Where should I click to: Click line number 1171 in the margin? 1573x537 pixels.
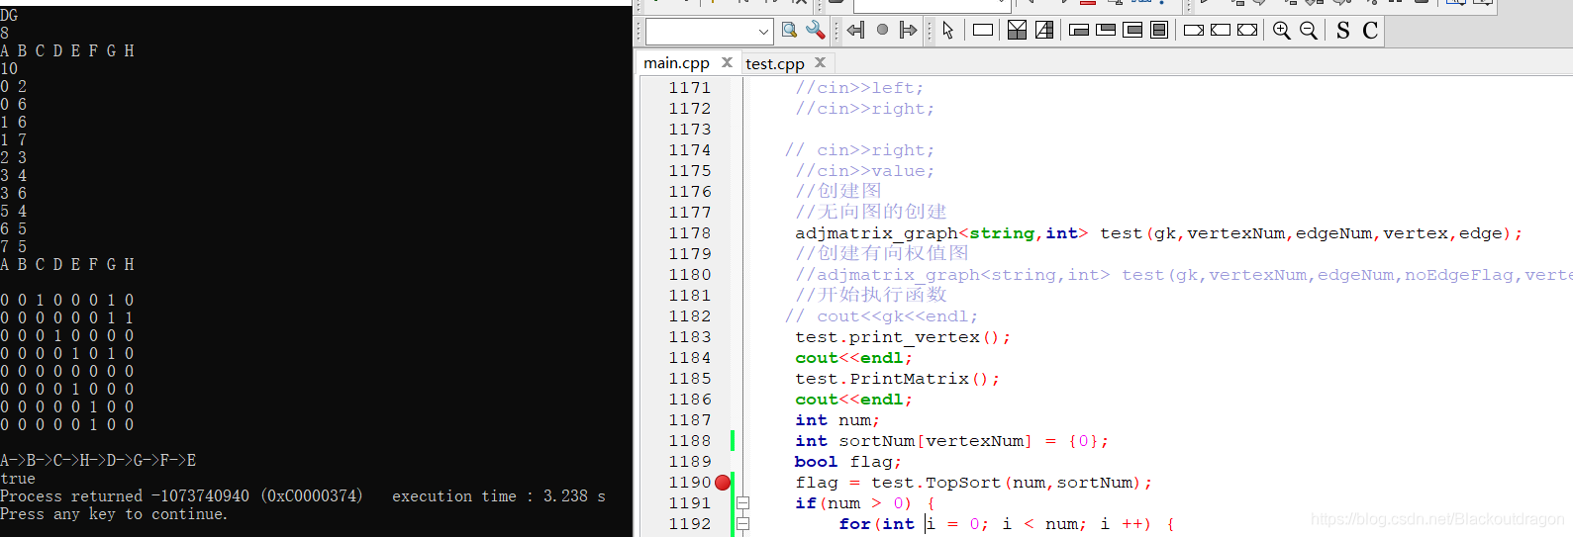[x=689, y=88]
